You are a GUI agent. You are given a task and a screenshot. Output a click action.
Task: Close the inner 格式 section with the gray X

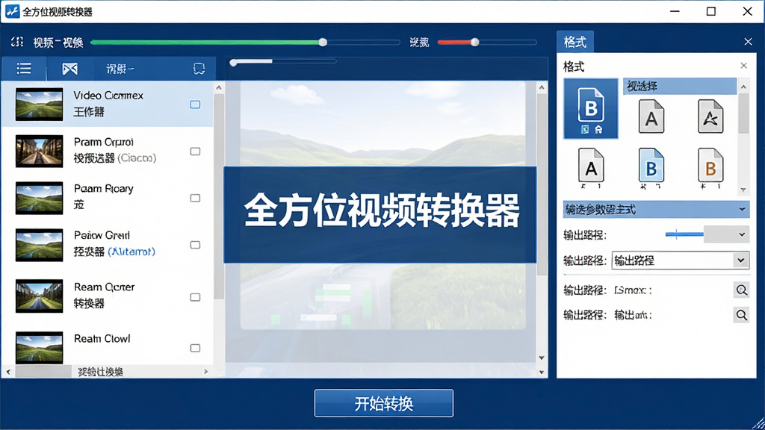tap(743, 66)
